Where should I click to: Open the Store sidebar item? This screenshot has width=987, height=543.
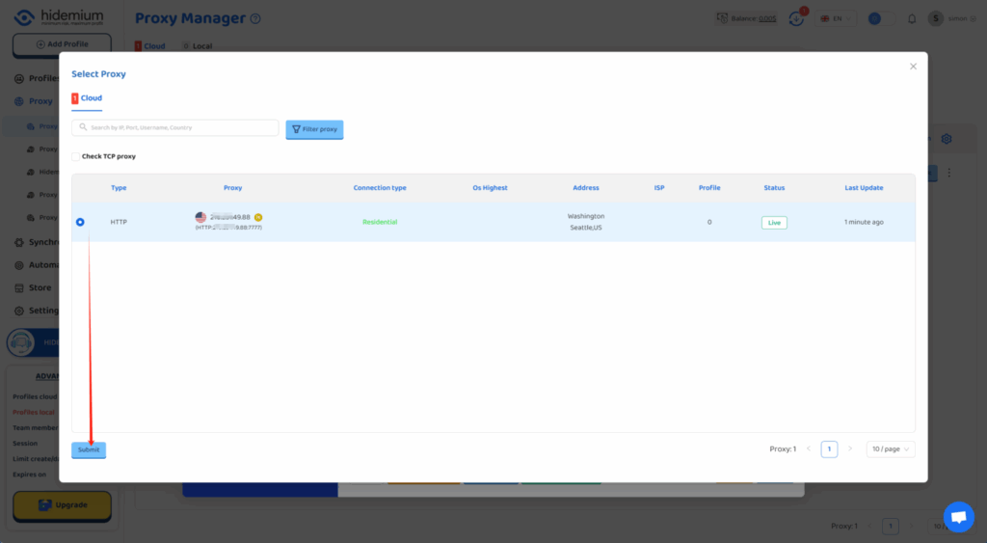tap(40, 287)
